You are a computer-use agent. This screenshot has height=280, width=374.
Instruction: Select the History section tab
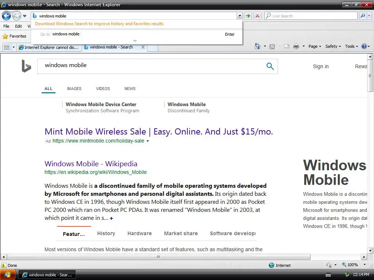pos(106,234)
